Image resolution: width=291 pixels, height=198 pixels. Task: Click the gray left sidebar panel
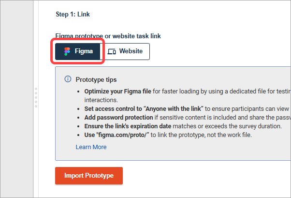(x=17, y=99)
